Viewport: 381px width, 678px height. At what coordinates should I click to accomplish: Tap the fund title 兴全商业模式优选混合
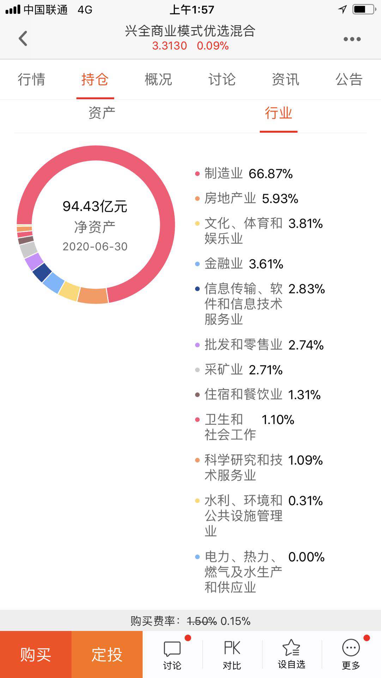190,31
